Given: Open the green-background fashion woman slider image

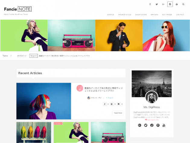Looking at the screenshot, I should click(x=24, y=35).
